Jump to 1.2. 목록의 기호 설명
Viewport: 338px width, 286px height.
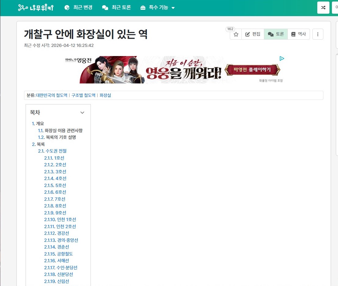[57, 137]
